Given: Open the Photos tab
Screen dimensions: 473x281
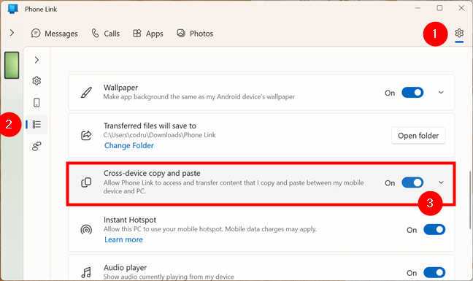Looking at the screenshot, I should pyautogui.click(x=195, y=34).
